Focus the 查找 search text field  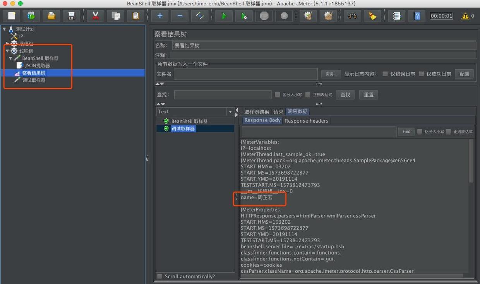click(223, 95)
